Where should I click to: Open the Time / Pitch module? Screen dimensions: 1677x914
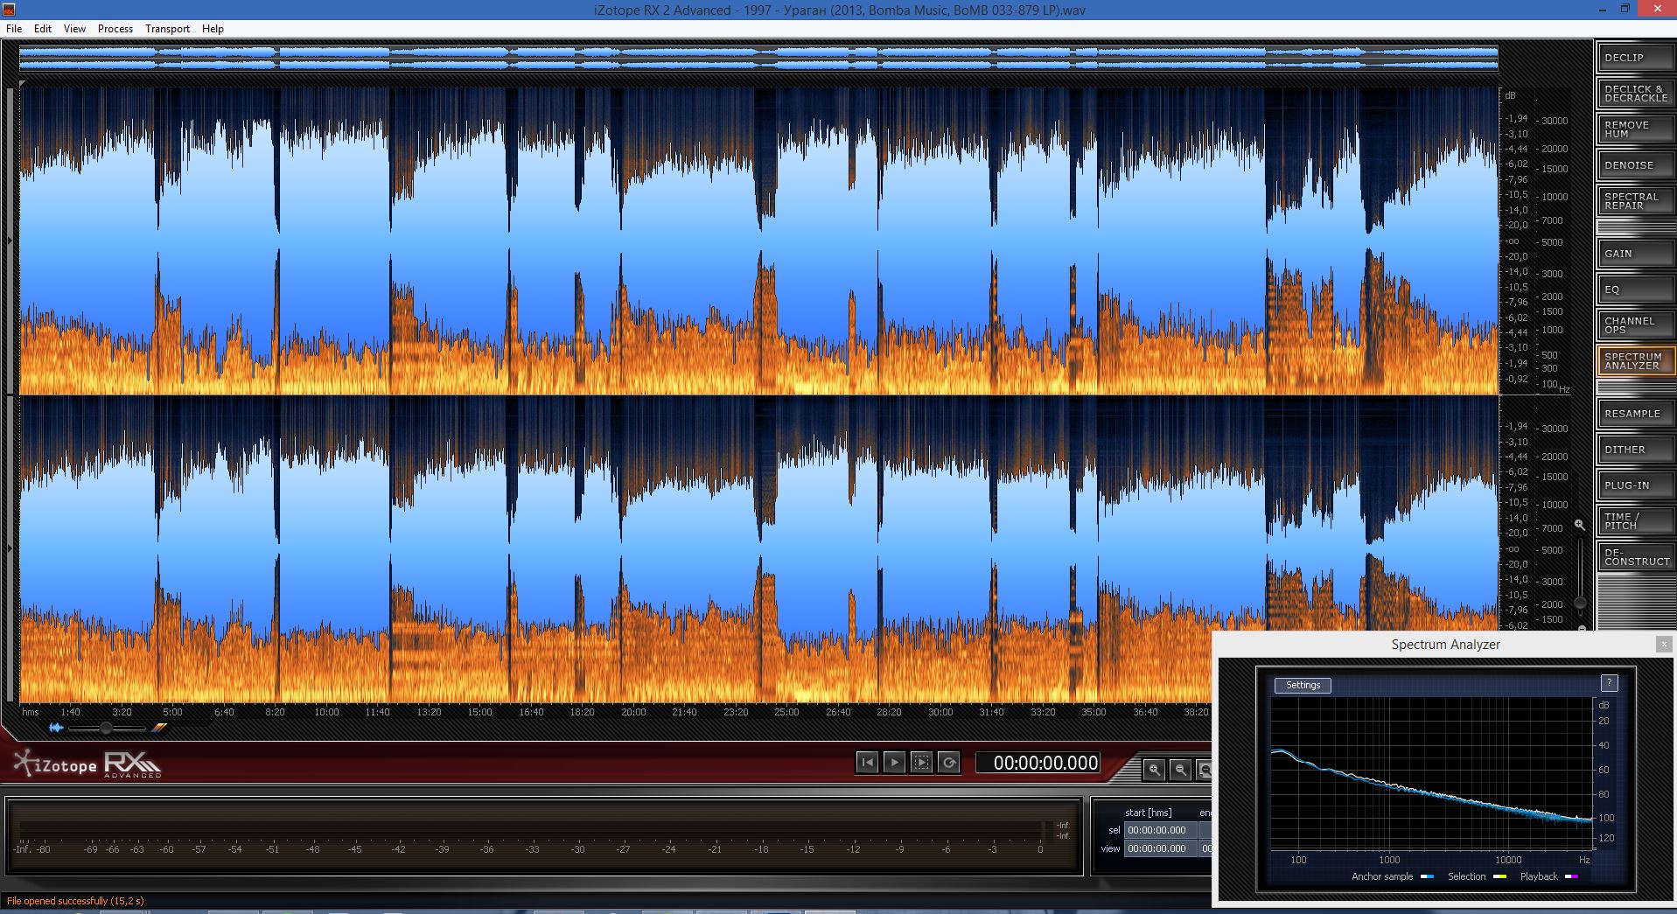point(1635,521)
